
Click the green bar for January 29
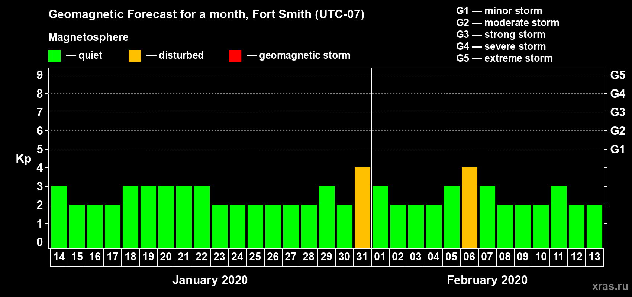(327, 217)
